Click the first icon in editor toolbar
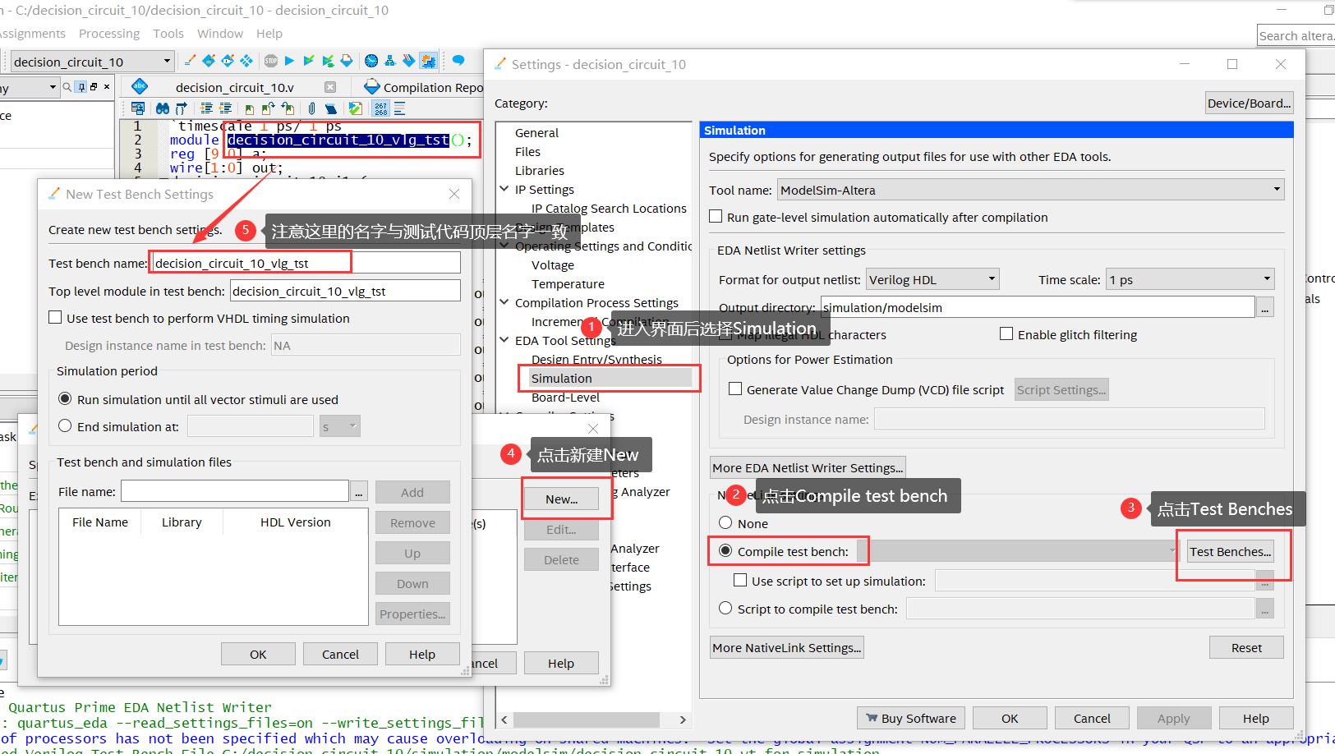This screenshot has width=1335, height=754. point(138,108)
